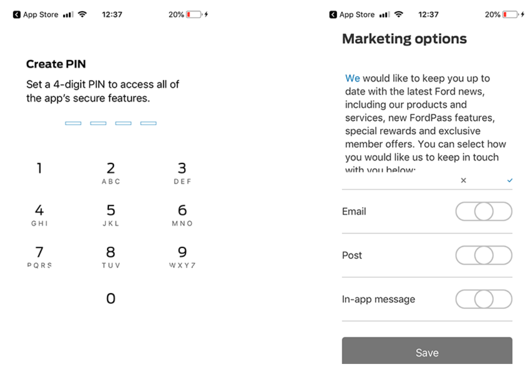Screen dimensions: 528x377
Task: Tap the 6 MNO keypad button
Action: click(183, 215)
